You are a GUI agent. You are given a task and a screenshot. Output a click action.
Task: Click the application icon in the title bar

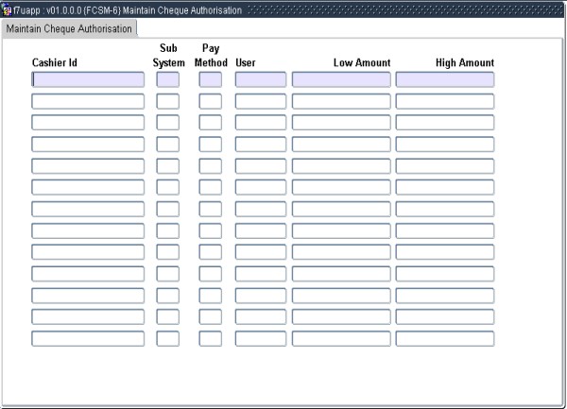[8, 9]
